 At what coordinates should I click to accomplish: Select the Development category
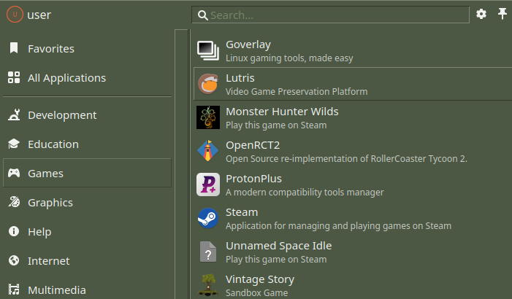(87, 115)
